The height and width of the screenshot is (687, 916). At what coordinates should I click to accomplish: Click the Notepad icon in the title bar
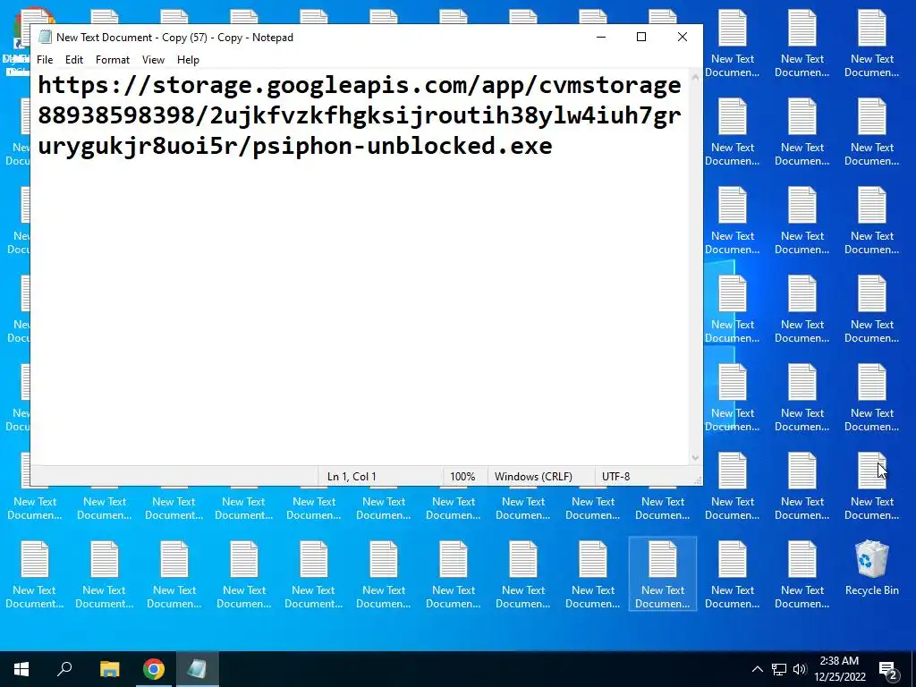(x=45, y=38)
